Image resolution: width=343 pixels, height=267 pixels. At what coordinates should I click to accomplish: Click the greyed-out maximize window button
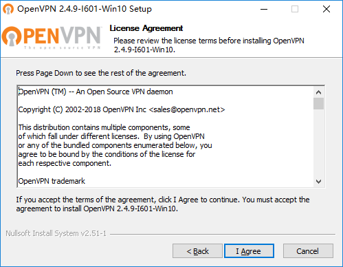(295, 9)
